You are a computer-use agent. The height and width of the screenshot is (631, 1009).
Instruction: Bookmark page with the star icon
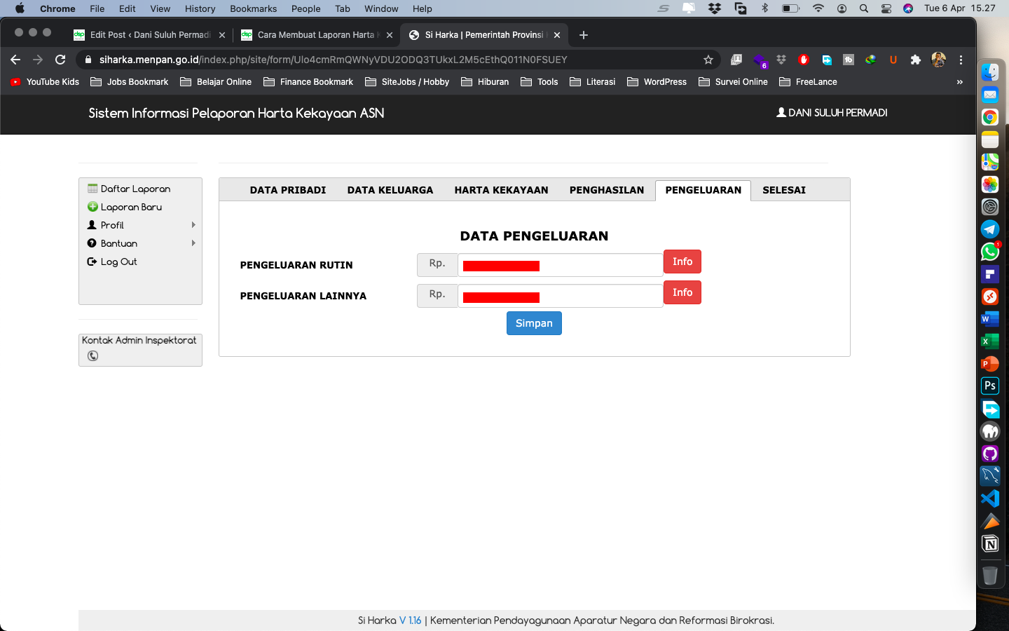(708, 60)
